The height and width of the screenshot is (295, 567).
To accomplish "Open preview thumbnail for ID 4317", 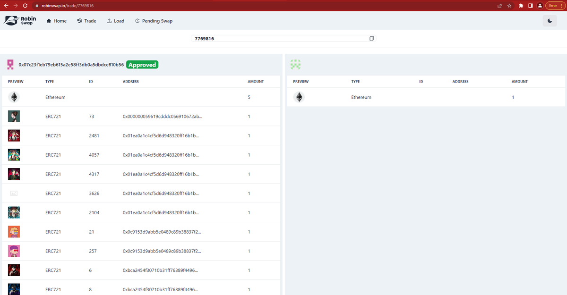I will click(14, 174).
